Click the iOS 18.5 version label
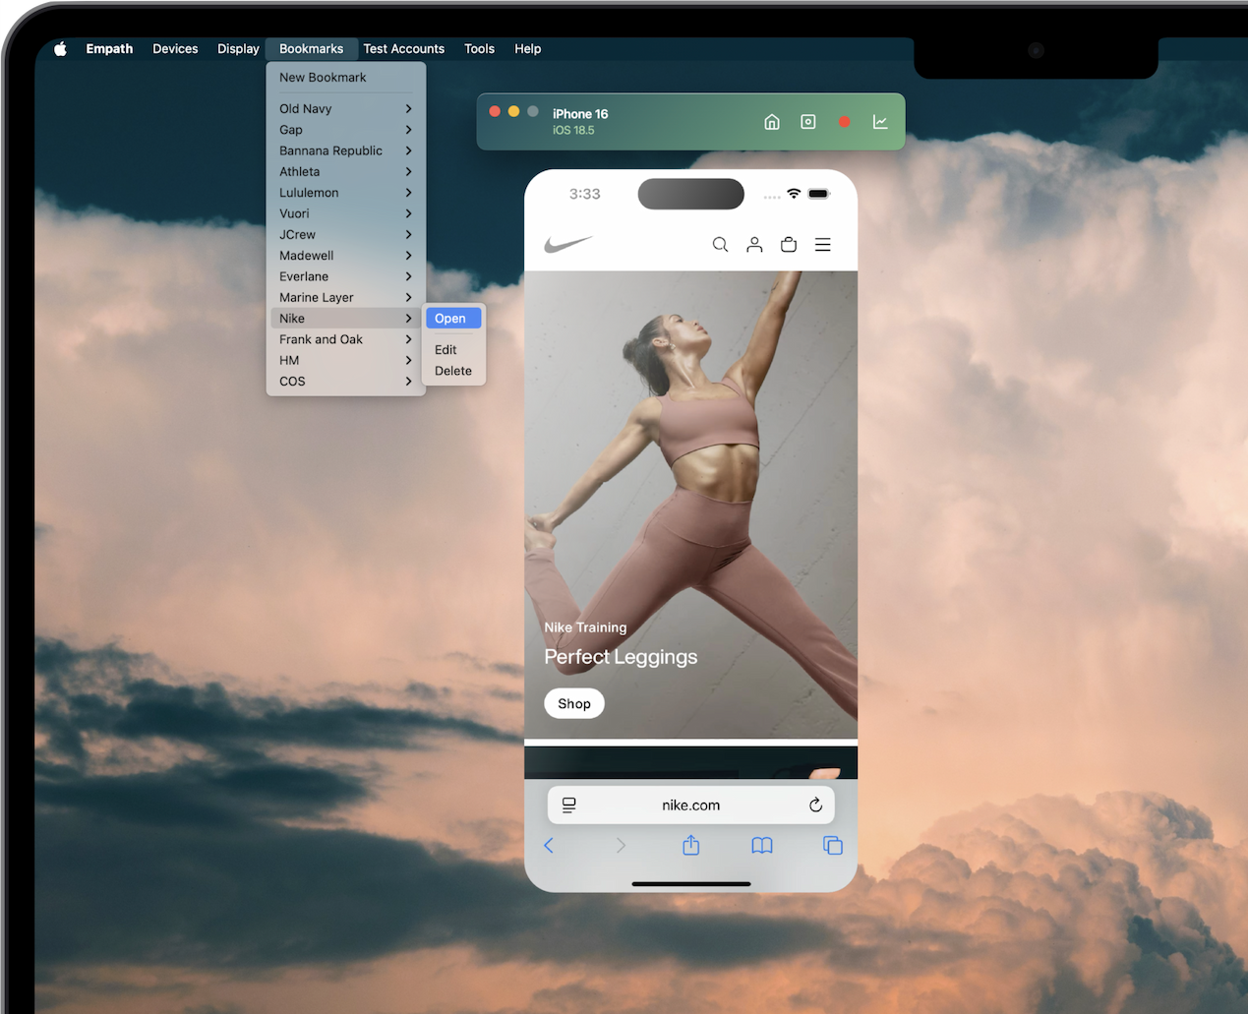Screen dimensions: 1248x1014 click(573, 130)
